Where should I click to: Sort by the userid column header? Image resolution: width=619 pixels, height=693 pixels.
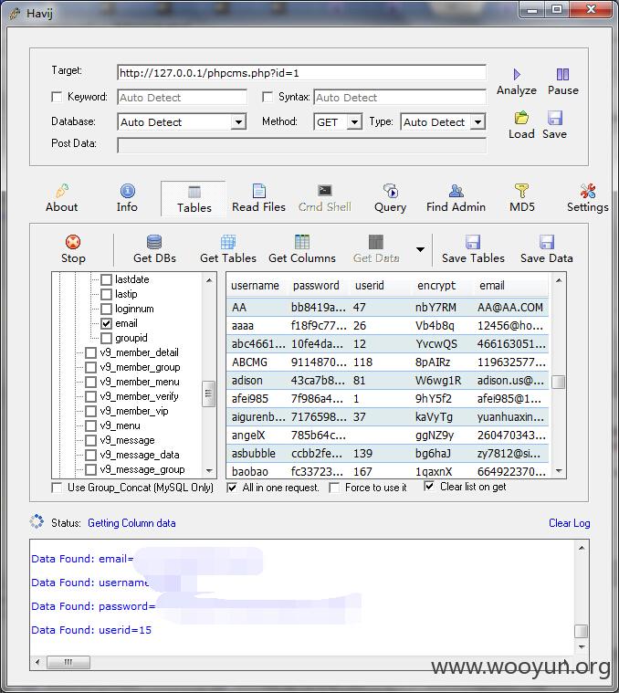tap(383, 286)
